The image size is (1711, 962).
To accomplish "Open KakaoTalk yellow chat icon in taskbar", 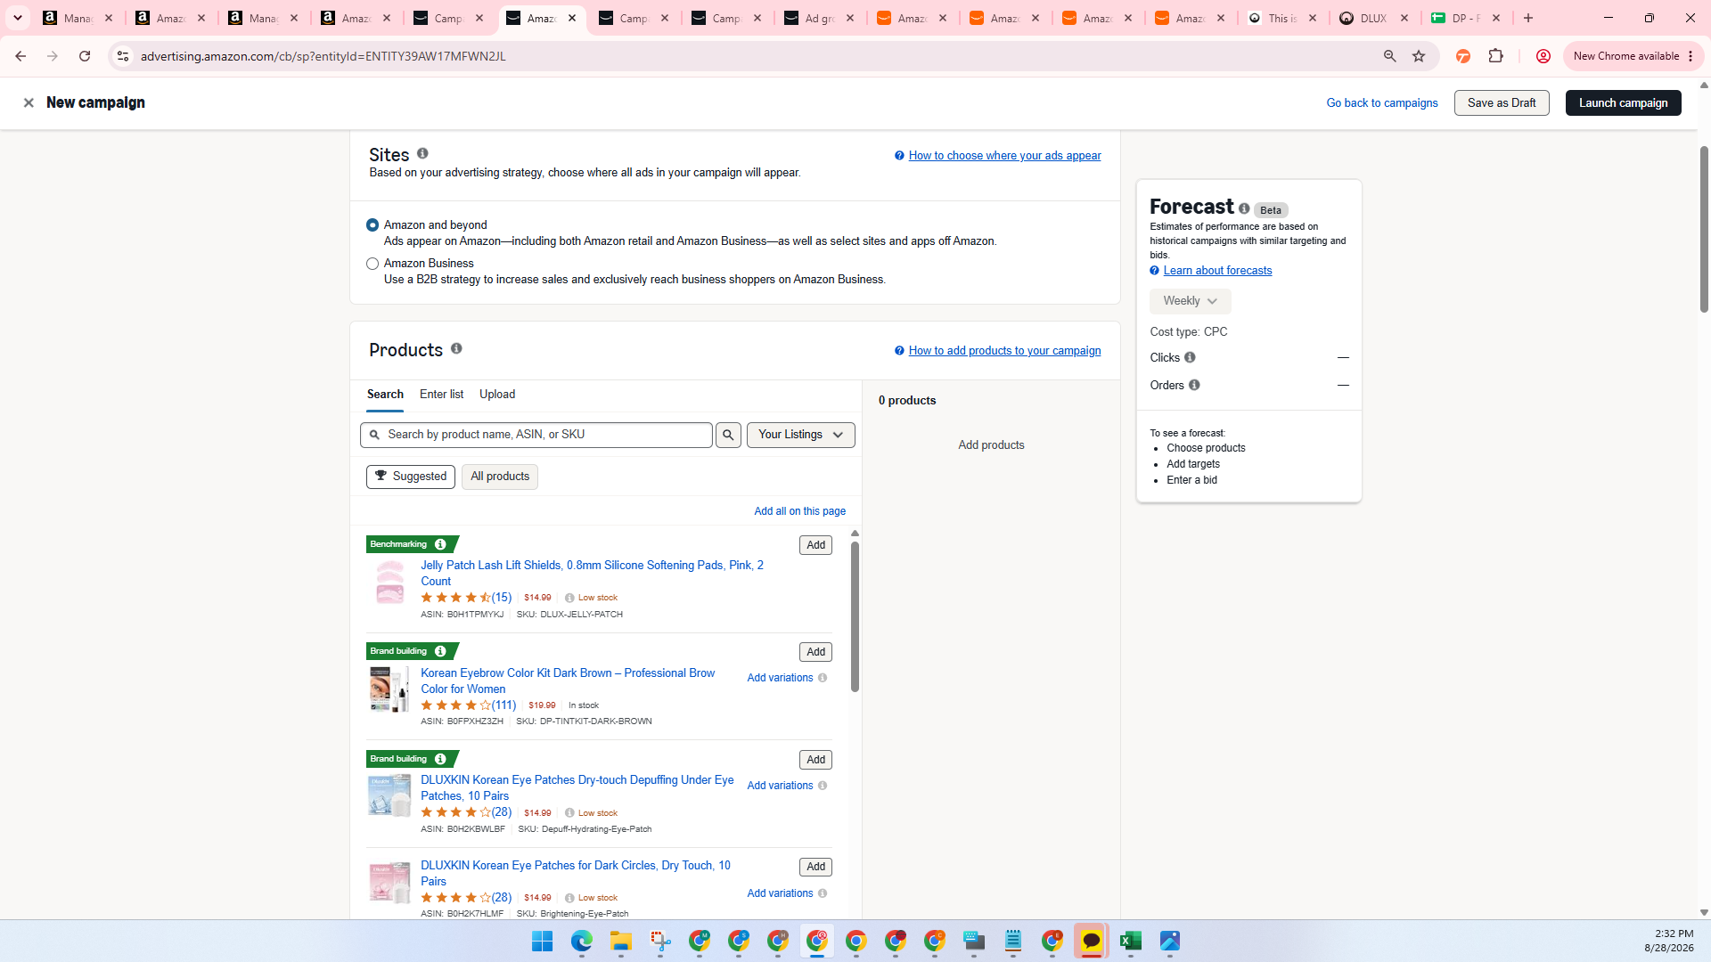I will click(1092, 942).
